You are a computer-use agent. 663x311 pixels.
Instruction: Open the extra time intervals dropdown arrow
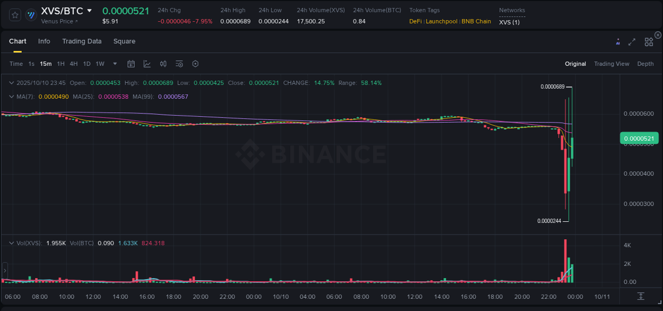pyautogui.click(x=114, y=64)
